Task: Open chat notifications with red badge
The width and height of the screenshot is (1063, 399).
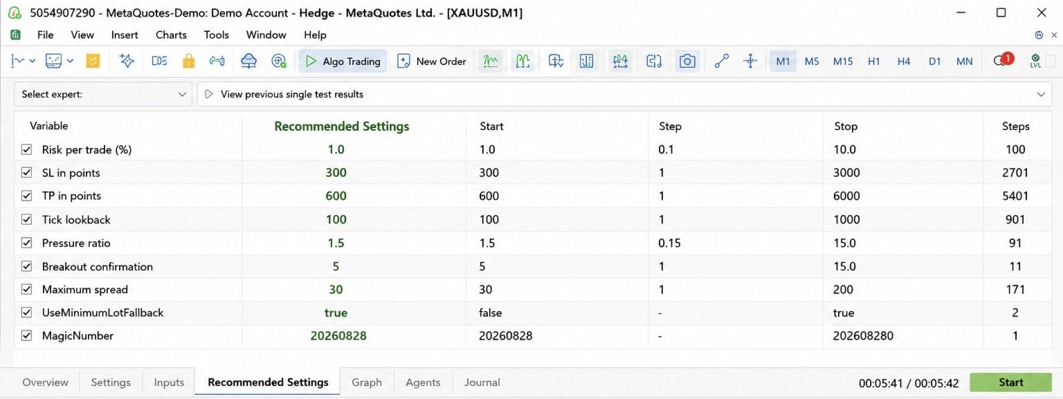Action: click(1003, 60)
